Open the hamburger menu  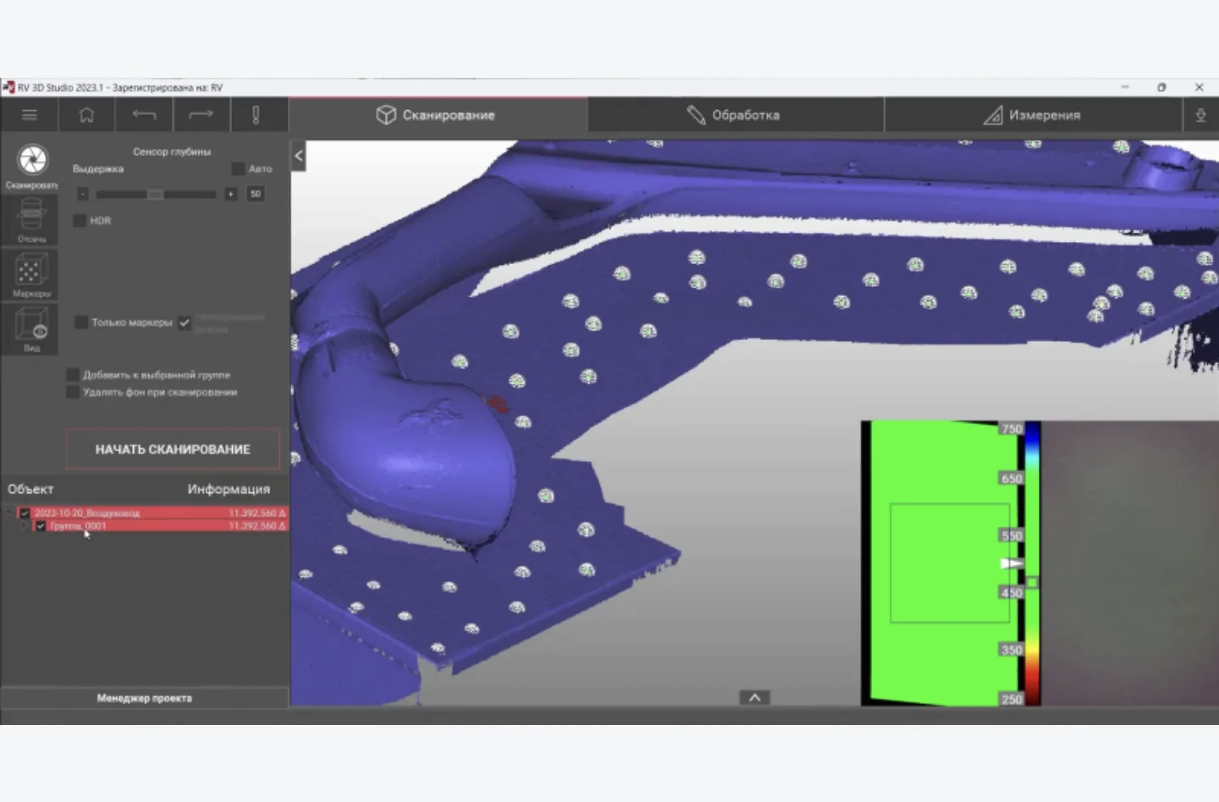(x=30, y=115)
